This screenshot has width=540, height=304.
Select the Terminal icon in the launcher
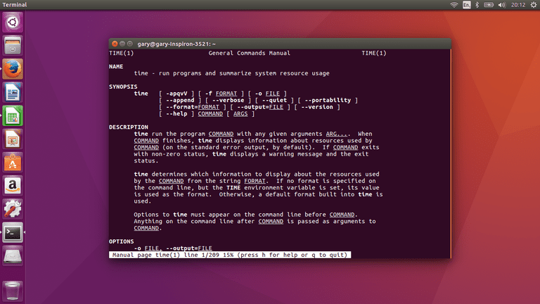click(x=13, y=232)
